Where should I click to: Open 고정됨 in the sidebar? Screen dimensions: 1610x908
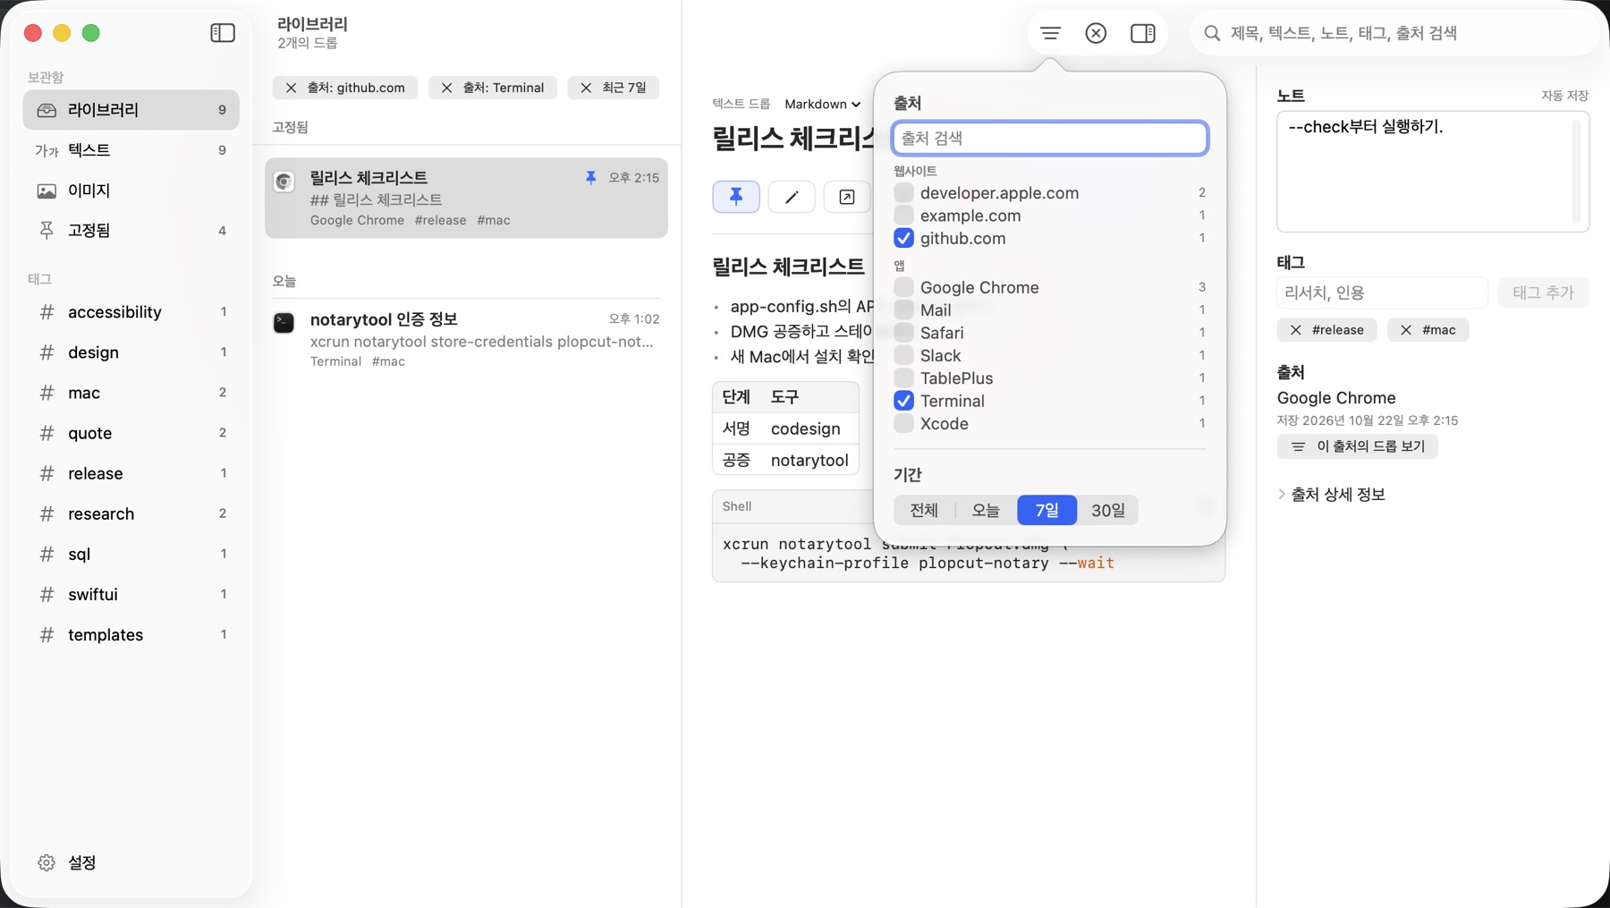tap(131, 231)
